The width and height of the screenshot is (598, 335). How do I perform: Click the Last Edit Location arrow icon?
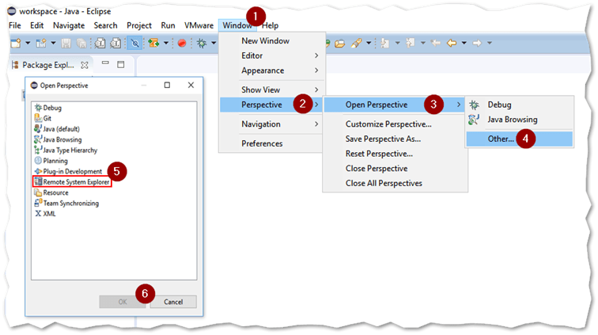tap(436, 44)
